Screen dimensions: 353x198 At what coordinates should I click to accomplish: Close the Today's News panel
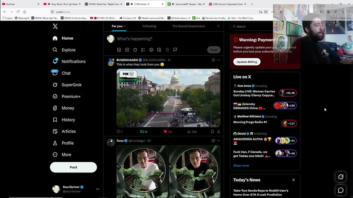click(293, 180)
